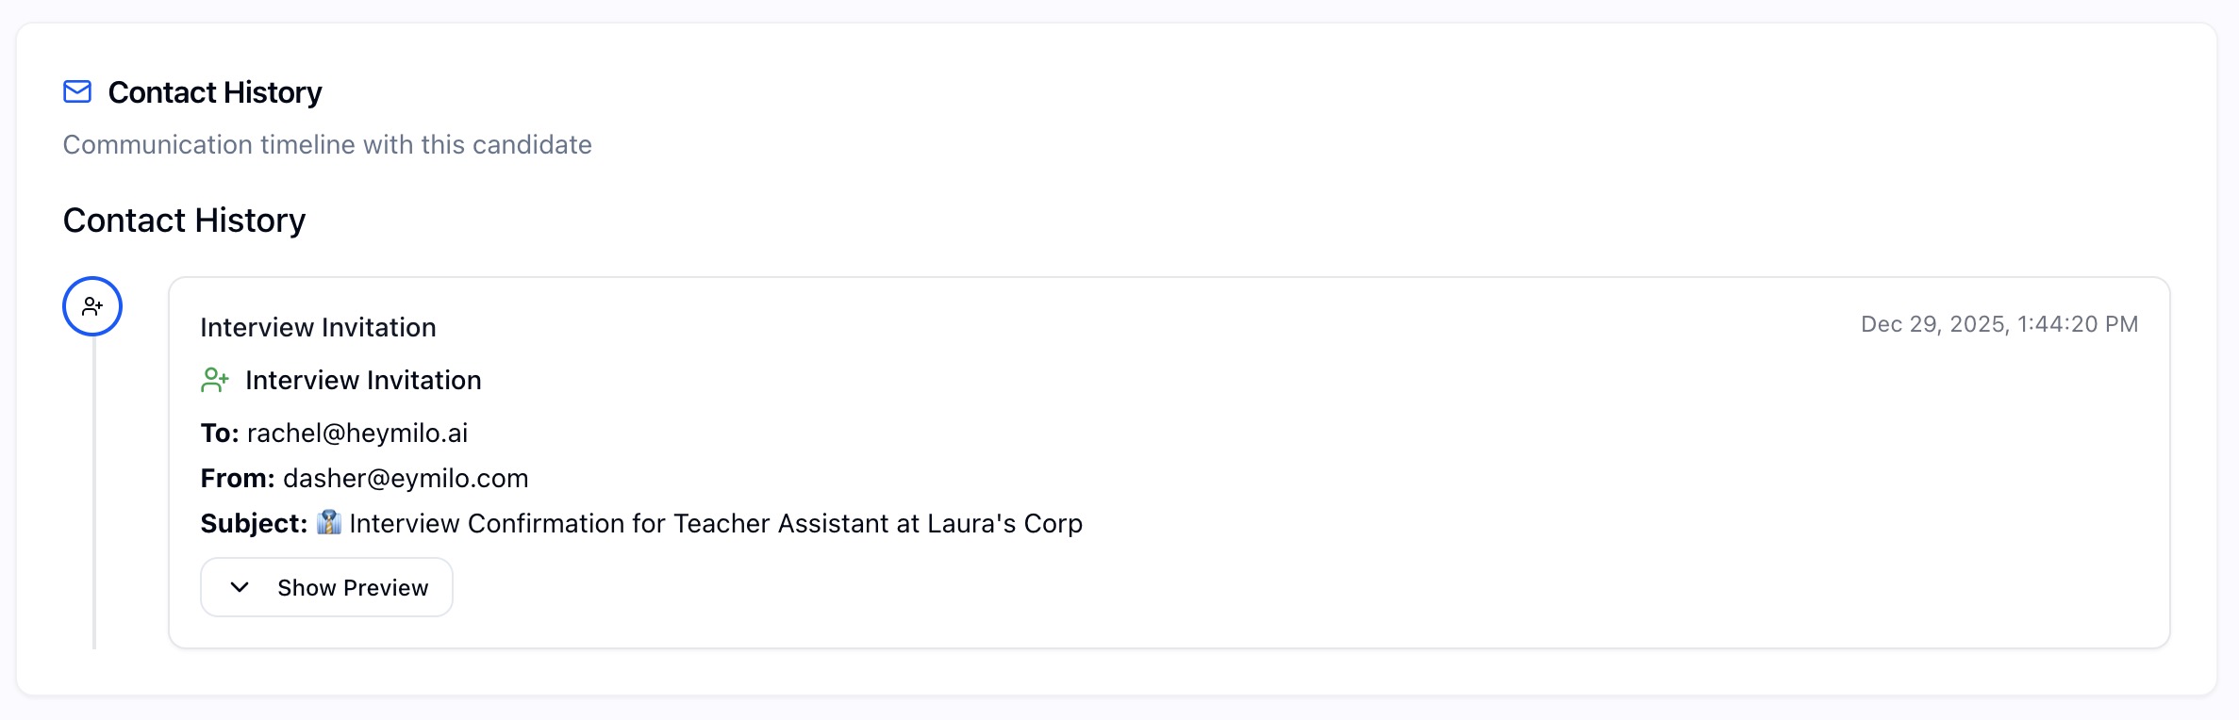Click the Dec 29, 2025 timestamp
Screen dimensions: 2239x720
(1999, 324)
